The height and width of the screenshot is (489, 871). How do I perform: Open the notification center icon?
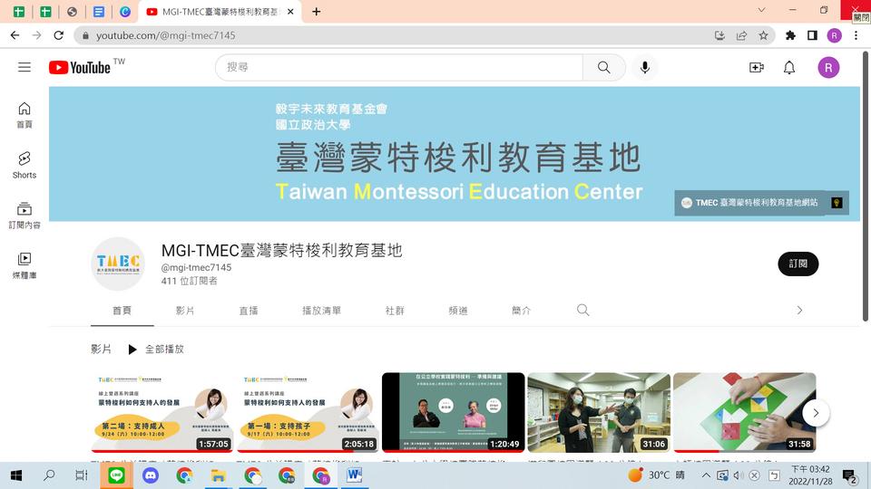pyautogui.click(x=850, y=475)
